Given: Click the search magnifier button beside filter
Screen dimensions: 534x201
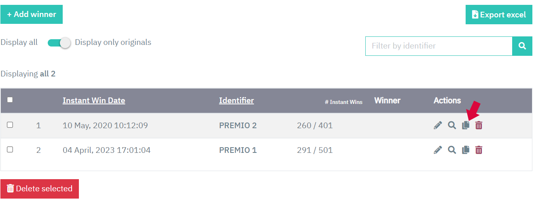Looking at the screenshot, I should point(522,46).
